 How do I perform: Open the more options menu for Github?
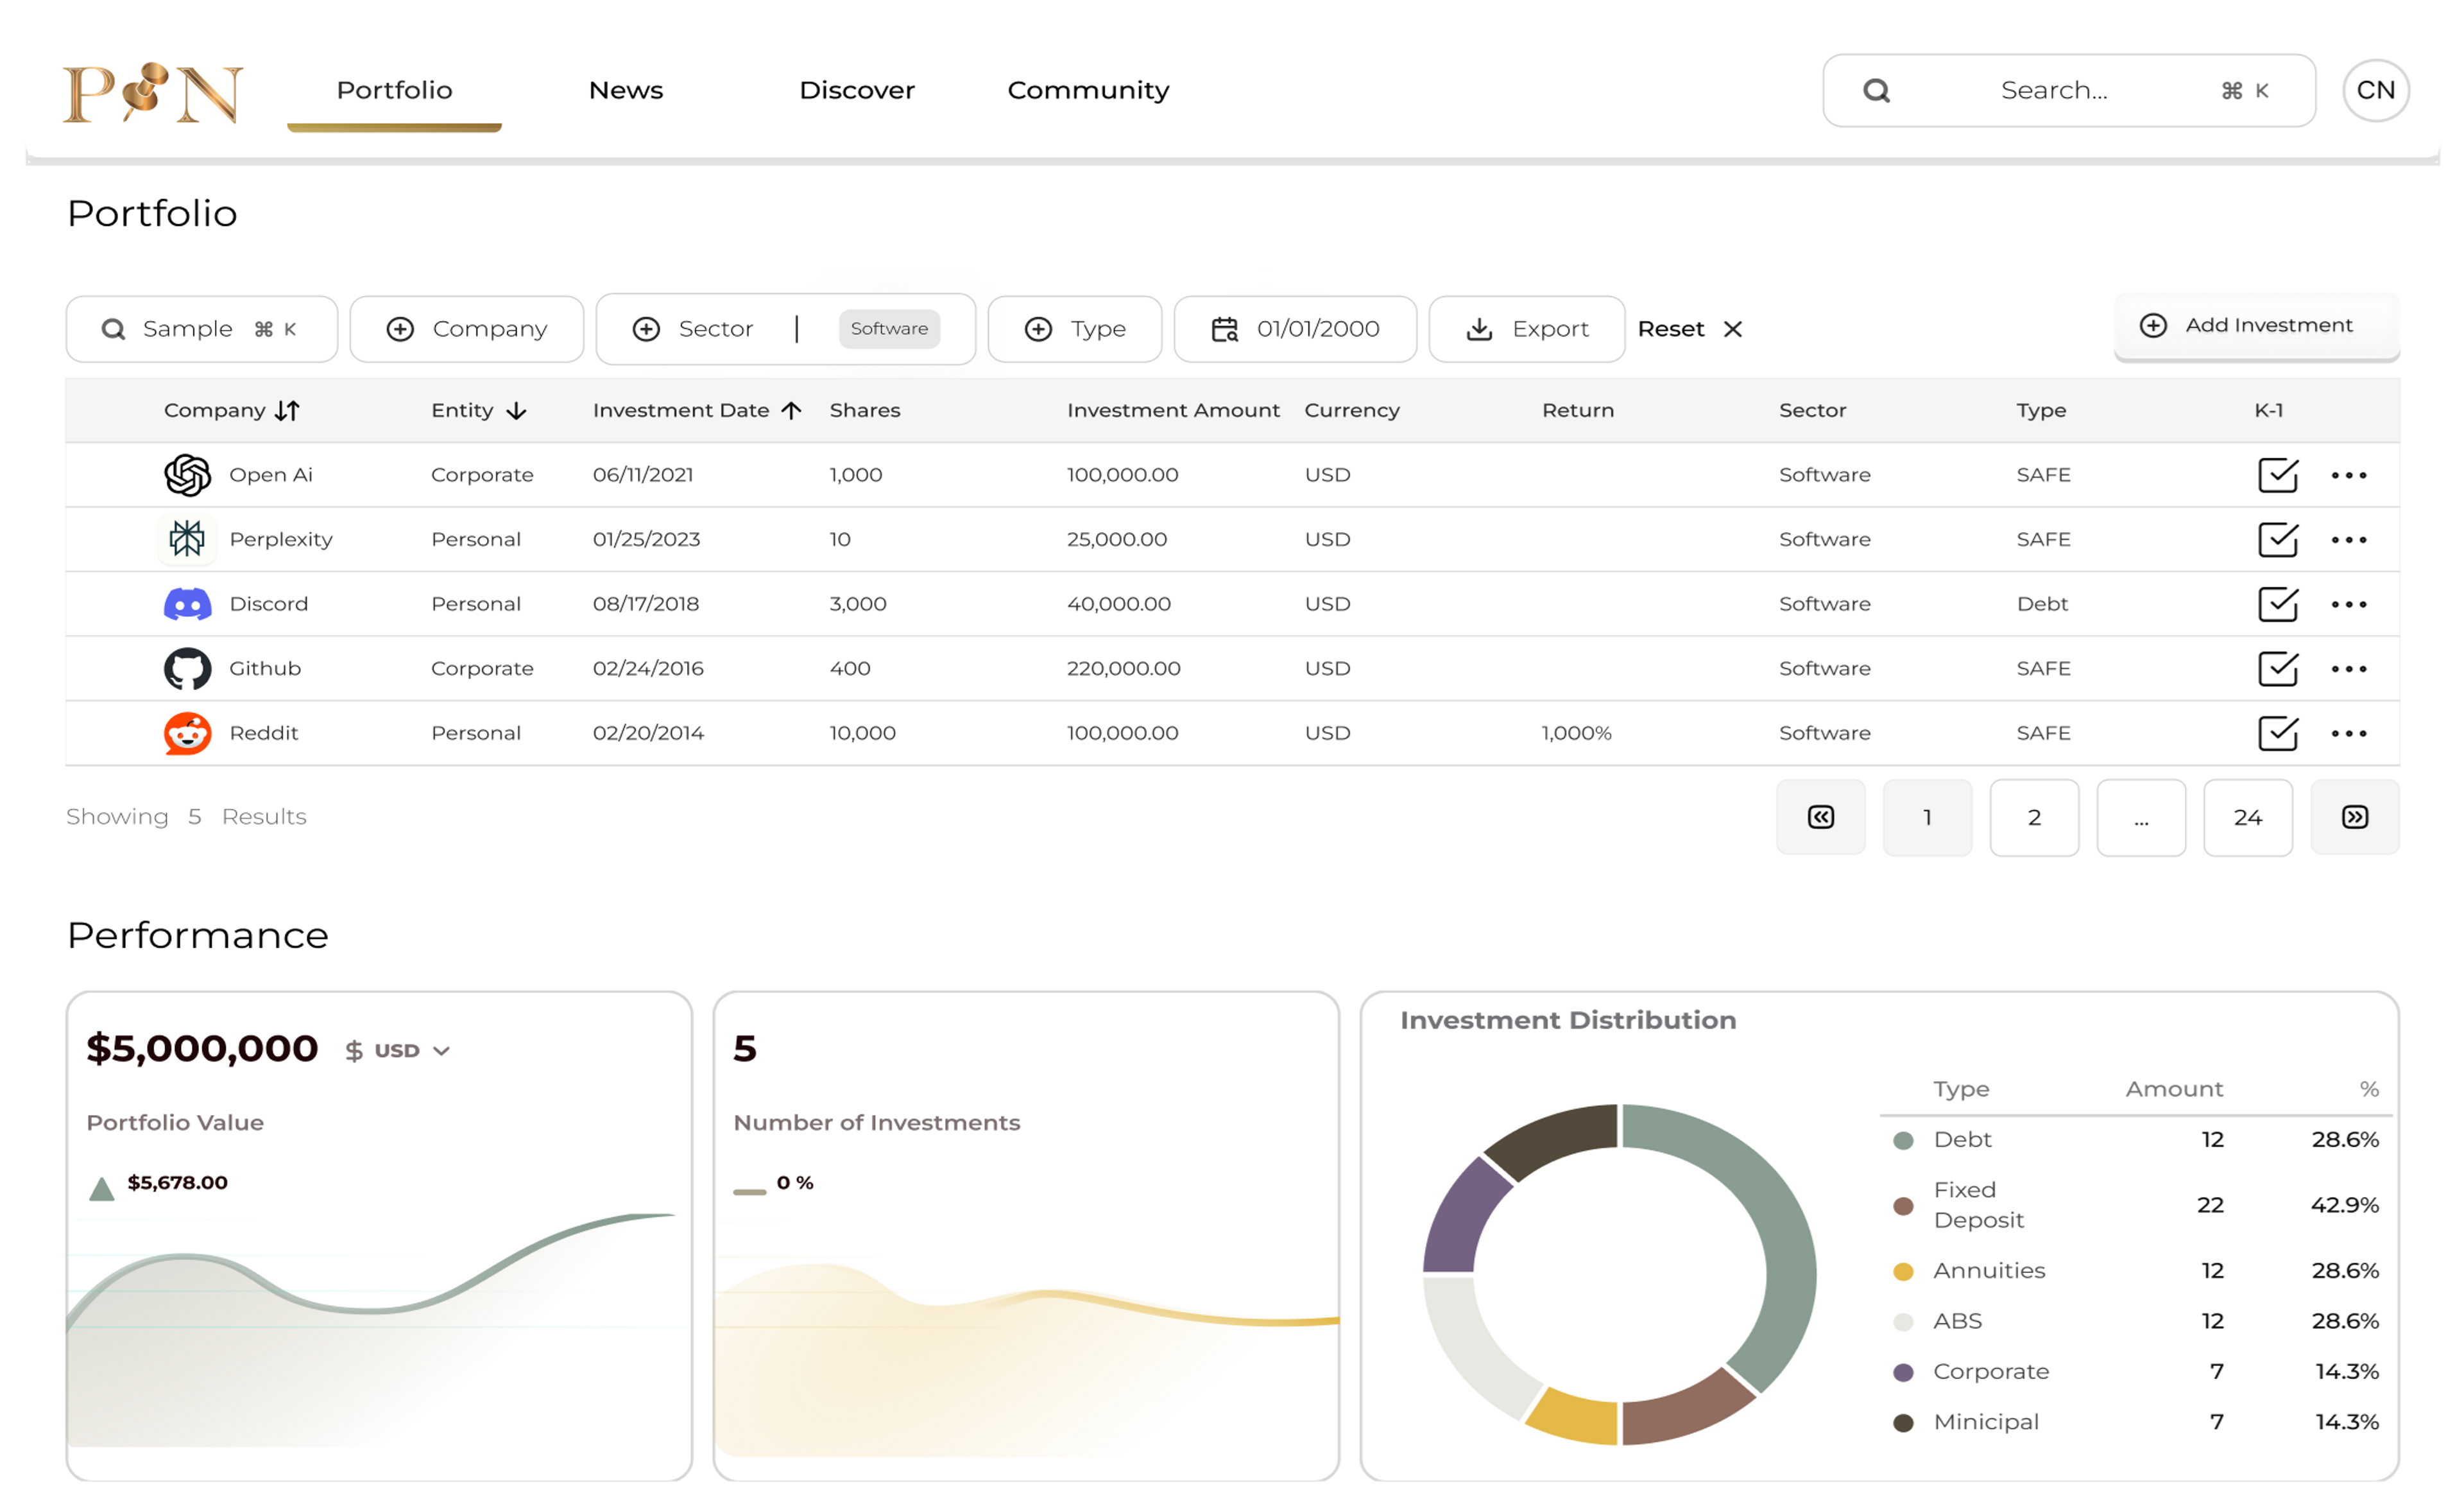[2348, 670]
